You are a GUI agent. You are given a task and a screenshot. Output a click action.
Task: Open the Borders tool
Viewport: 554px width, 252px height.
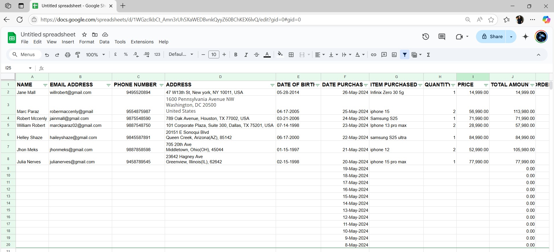[x=291, y=55]
